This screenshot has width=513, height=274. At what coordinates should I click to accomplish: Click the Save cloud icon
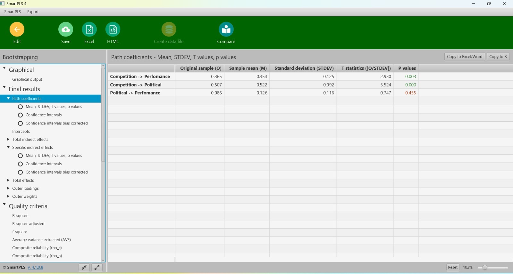(66, 29)
